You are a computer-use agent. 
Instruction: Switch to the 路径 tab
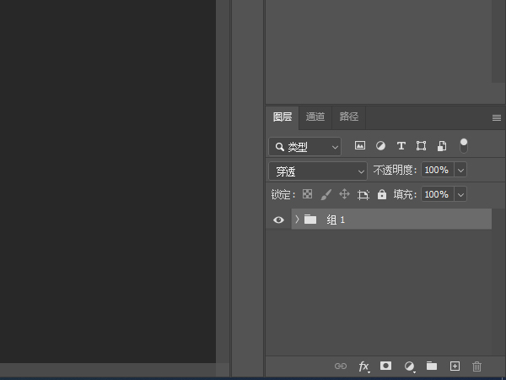pyautogui.click(x=348, y=117)
